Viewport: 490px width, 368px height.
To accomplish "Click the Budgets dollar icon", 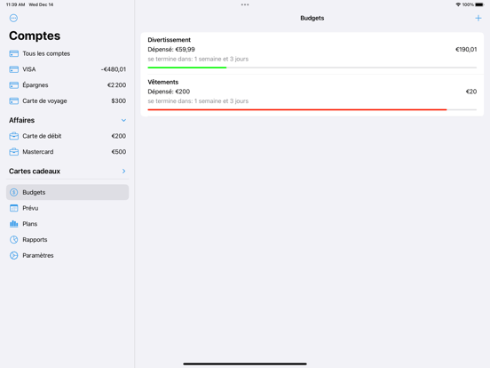I will click(13, 192).
